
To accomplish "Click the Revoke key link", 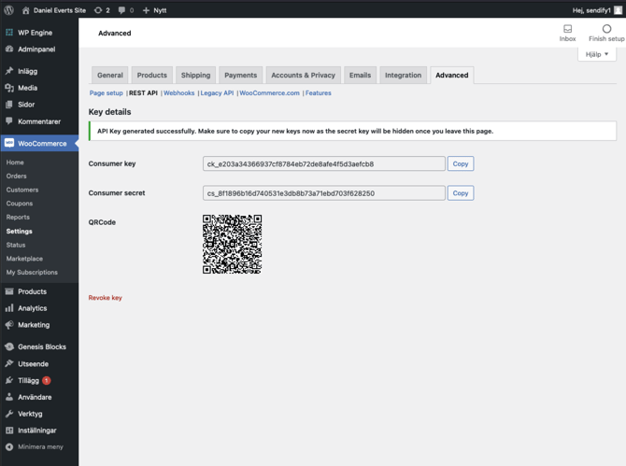I will [105, 298].
